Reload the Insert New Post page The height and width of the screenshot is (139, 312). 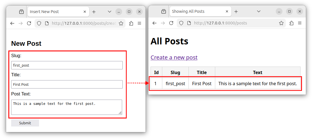(x=29, y=23)
